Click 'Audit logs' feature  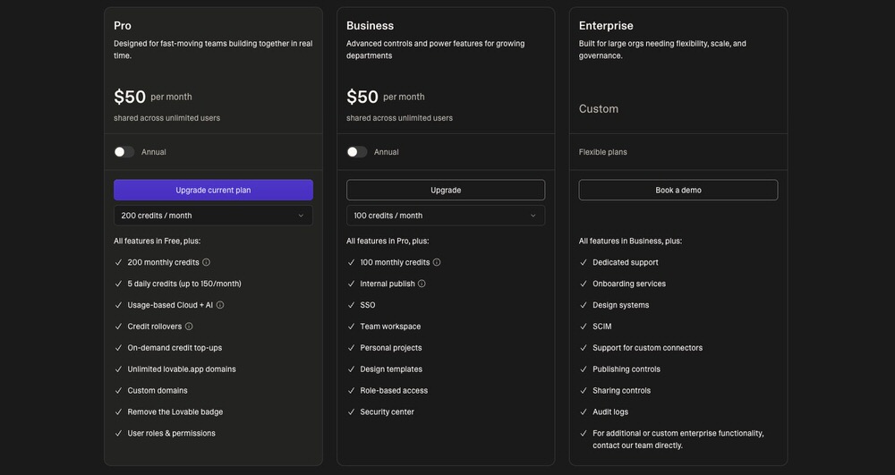pyautogui.click(x=610, y=411)
